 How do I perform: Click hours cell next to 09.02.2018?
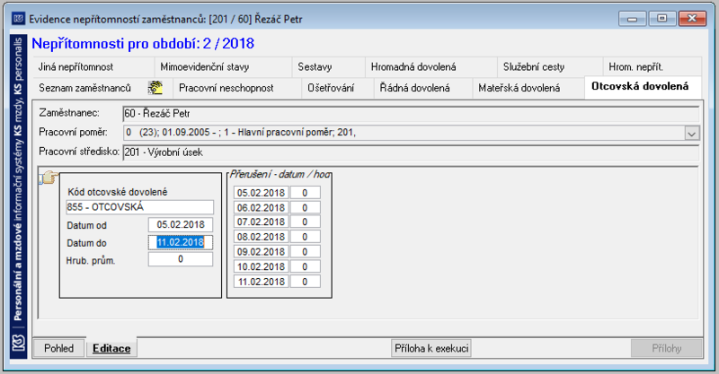(x=305, y=252)
